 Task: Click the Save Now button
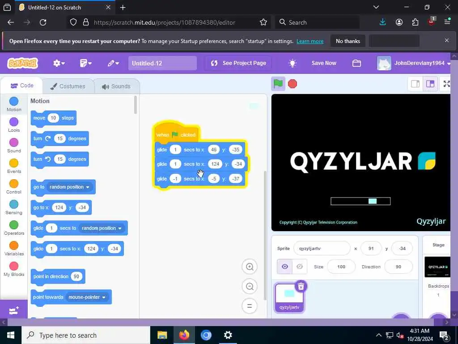(324, 63)
